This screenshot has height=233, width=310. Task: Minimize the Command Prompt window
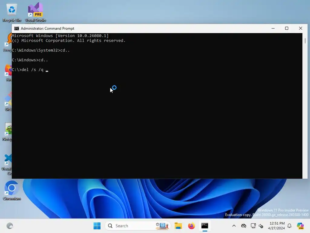point(273,28)
